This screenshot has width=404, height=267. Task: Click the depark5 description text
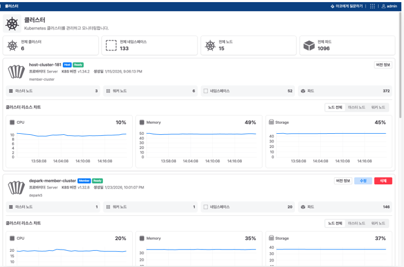pos(36,195)
